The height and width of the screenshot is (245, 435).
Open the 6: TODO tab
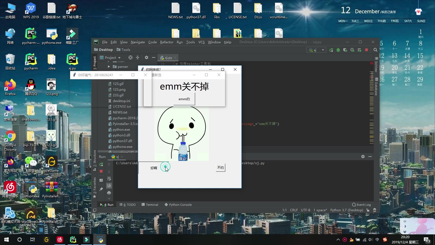[128, 205]
